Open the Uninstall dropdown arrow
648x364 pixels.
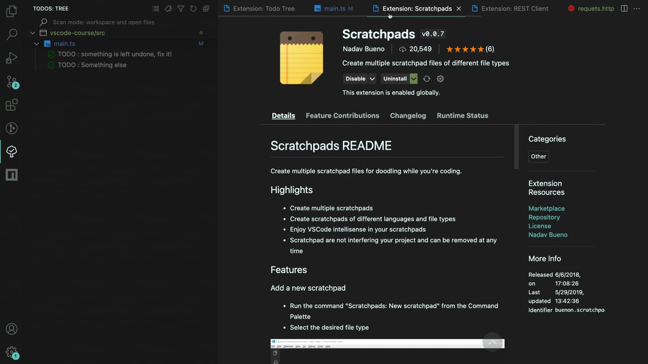(x=414, y=79)
